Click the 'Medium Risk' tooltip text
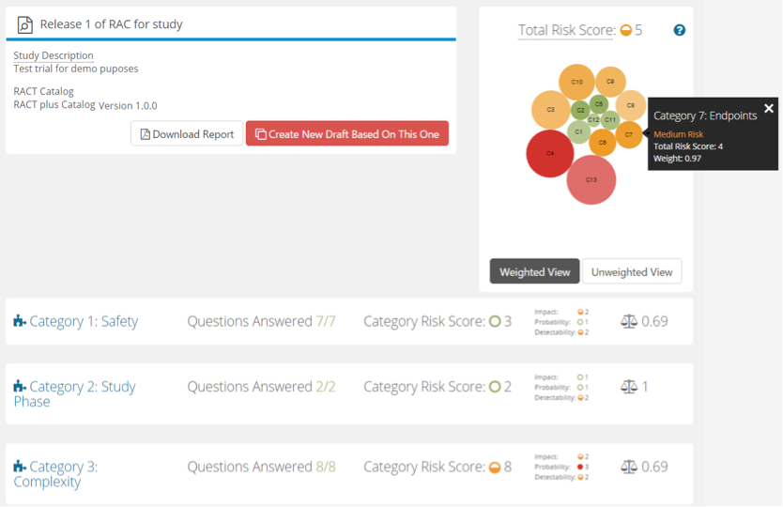Viewport: 783px width, 507px height. pos(678,134)
